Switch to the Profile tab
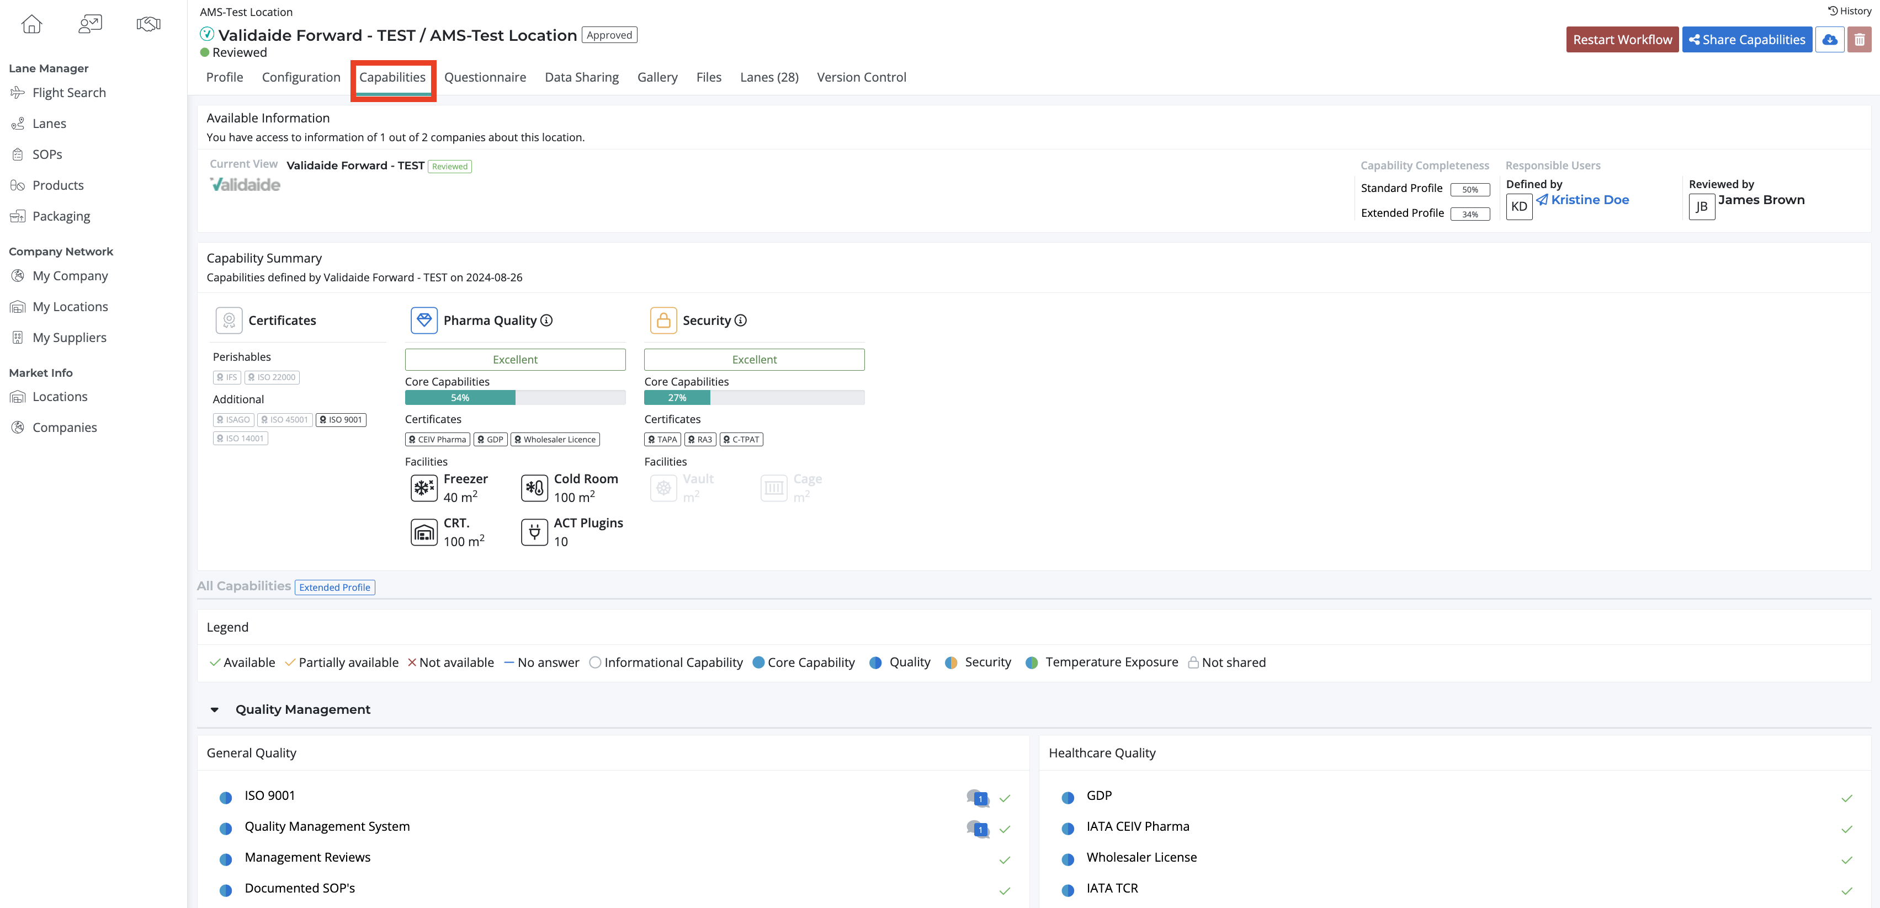 (x=225, y=77)
